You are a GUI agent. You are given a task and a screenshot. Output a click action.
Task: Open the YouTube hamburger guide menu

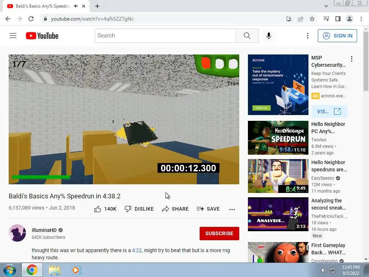(13, 36)
